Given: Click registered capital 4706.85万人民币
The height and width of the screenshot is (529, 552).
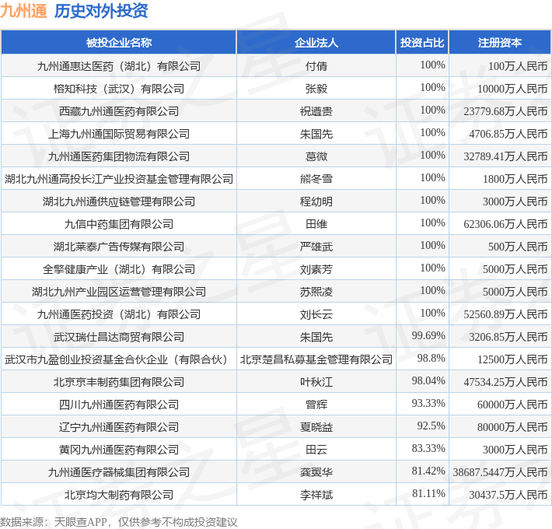Looking at the screenshot, I should click(508, 134).
